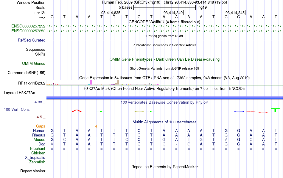Viewport: 283px width, 178px height.
Task: Click the RepeatMasker track label
Action: [x=33, y=171]
